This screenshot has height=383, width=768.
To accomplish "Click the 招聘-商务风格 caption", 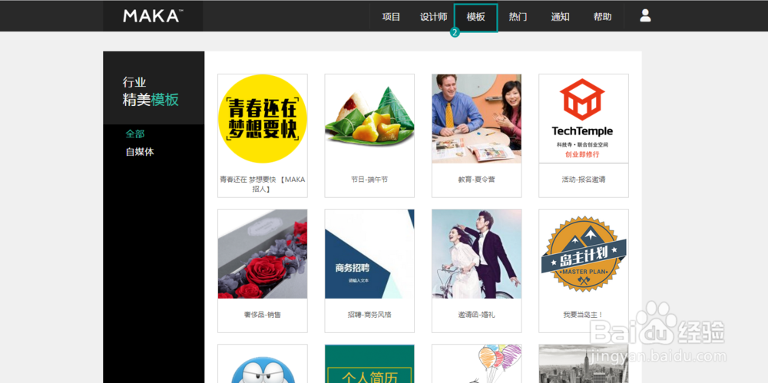I will (x=369, y=315).
